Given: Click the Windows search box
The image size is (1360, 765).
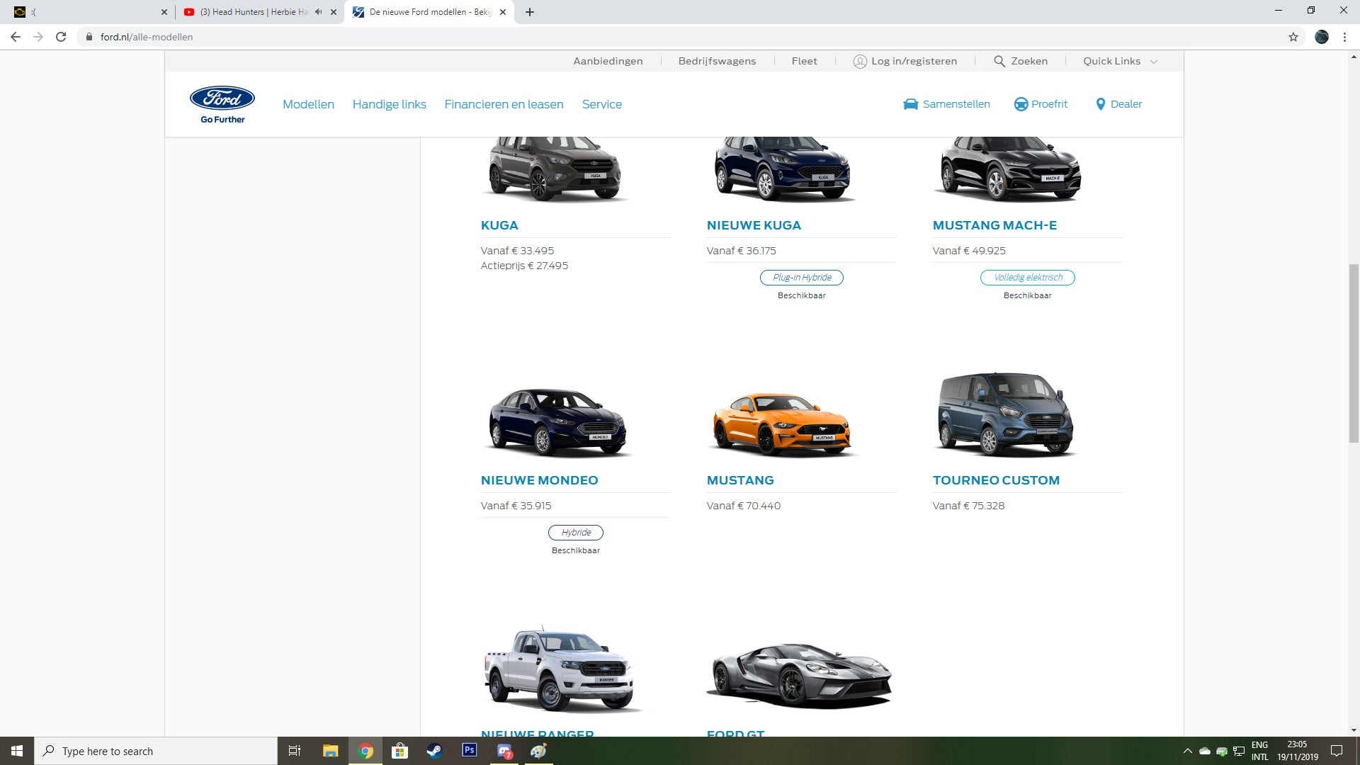Looking at the screenshot, I should (x=156, y=751).
